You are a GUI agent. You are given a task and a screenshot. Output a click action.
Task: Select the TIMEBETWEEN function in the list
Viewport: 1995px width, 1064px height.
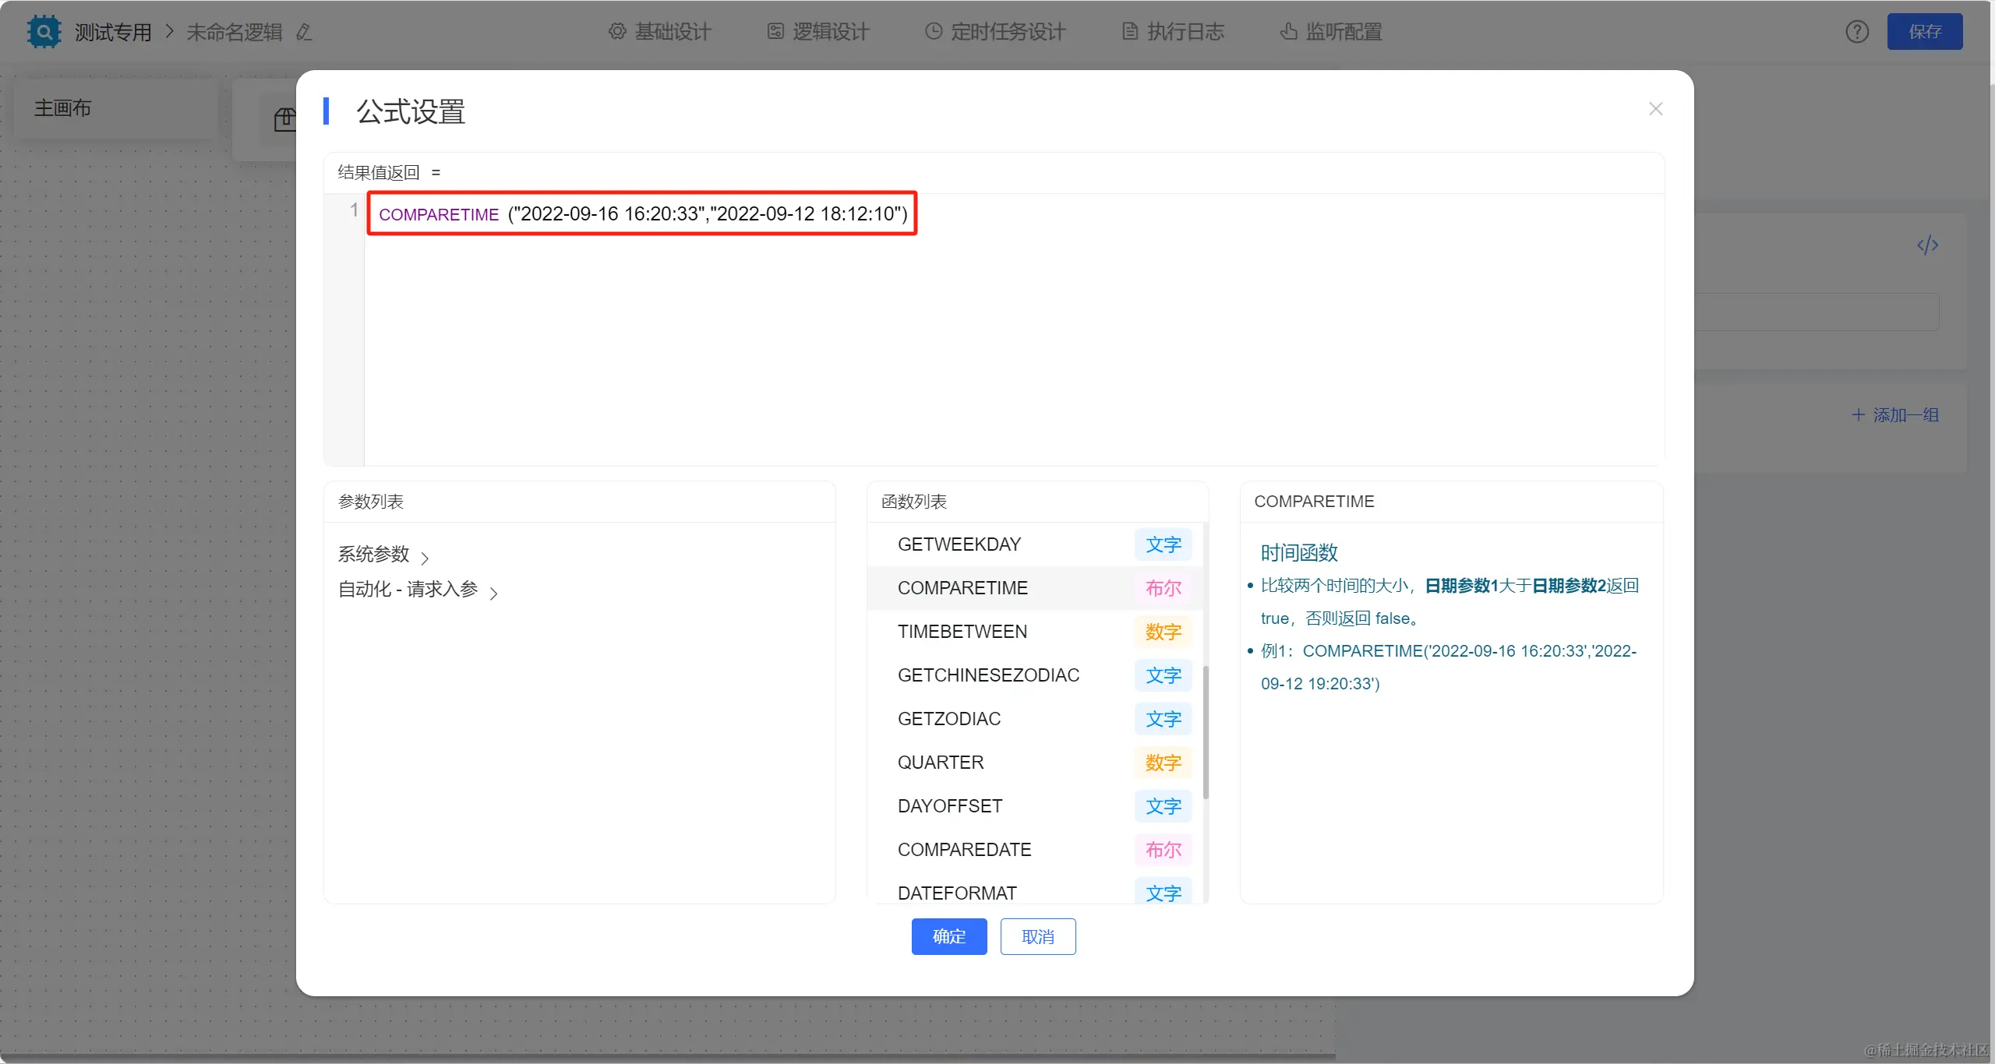pyautogui.click(x=962, y=632)
